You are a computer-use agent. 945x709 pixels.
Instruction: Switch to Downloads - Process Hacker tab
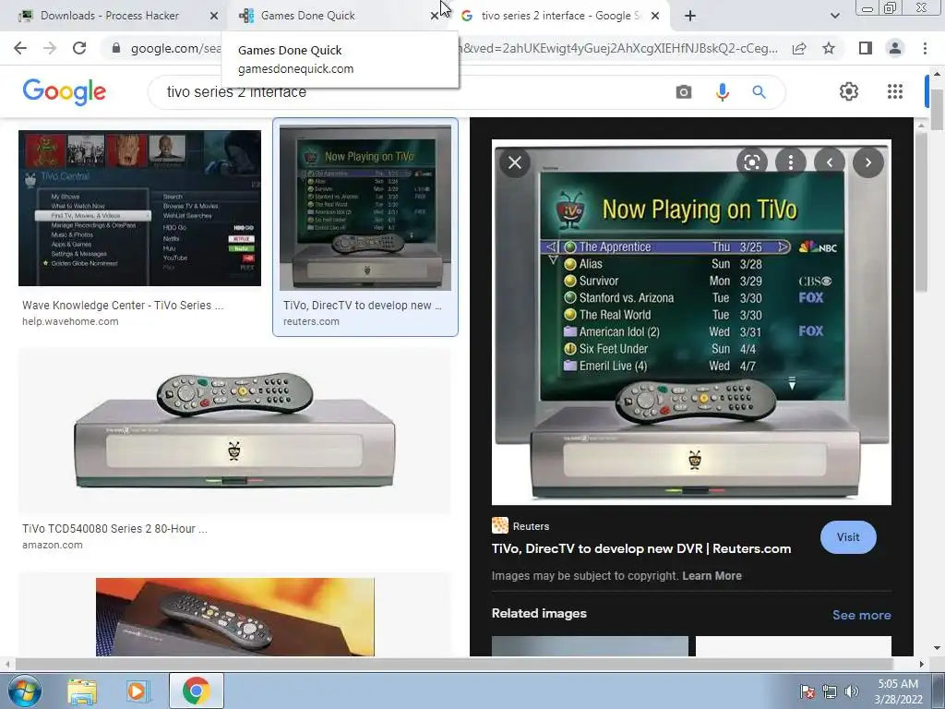(x=109, y=16)
